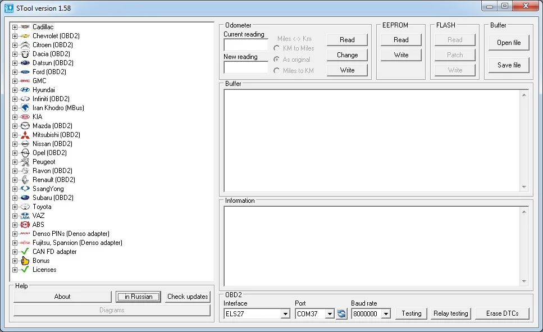Image resolution: width=543 pixels, height=332 pixels.
Task: Click the Ford oval logo icon
Action: (x=25, y=72)
